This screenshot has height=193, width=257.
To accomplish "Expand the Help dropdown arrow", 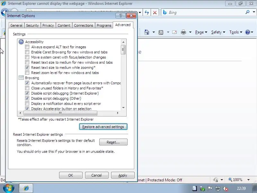I will 252,32.
